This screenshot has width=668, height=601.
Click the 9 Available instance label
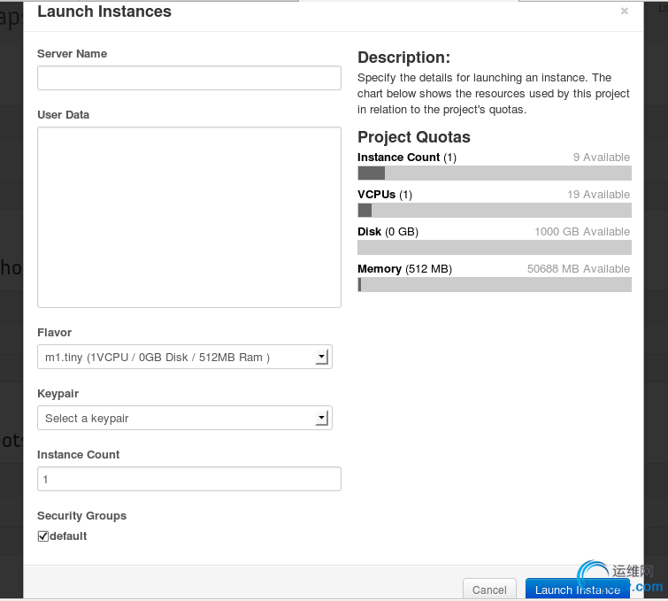point(601,158)
